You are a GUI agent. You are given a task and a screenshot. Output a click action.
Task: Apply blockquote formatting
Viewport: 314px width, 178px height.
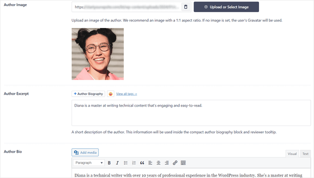[142, 163]
